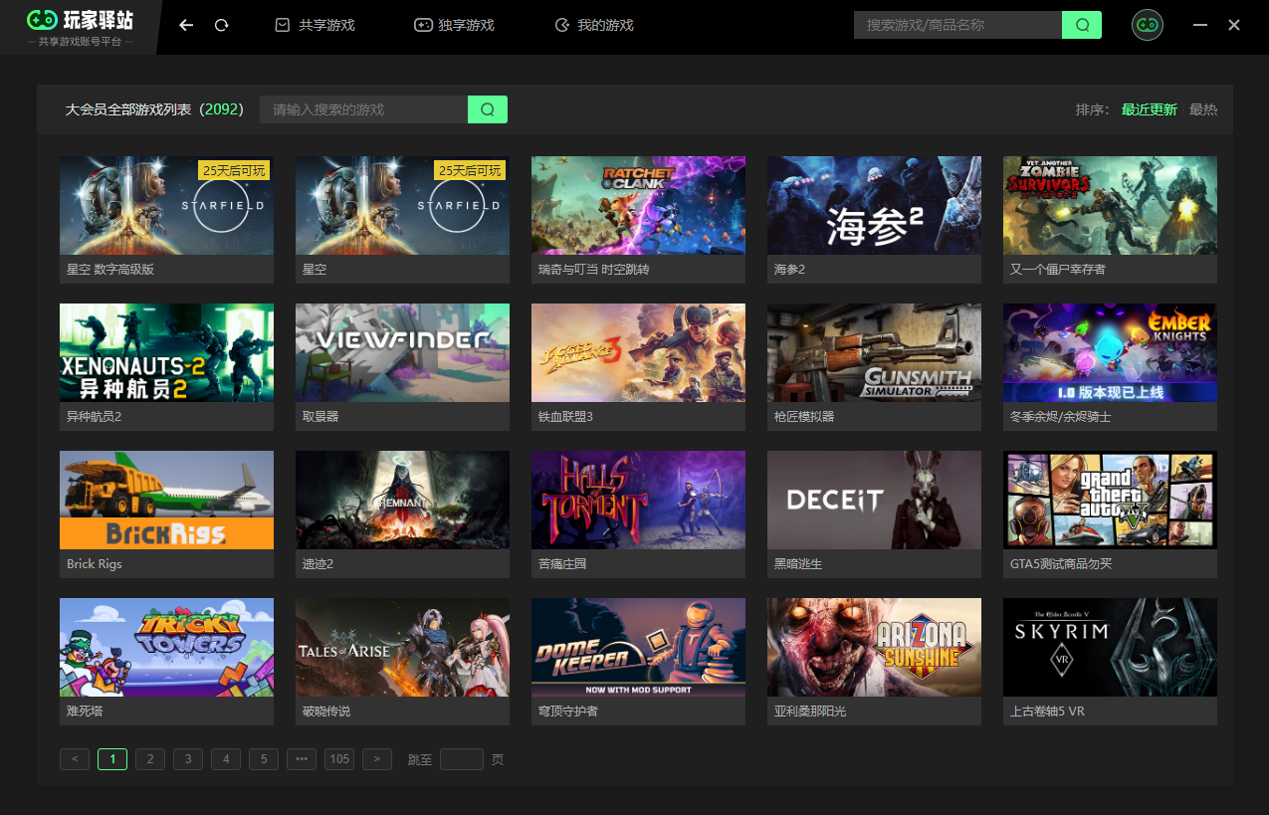Click the 瑞奇与叮当 时空跳转 title
Image resolution: width=1269 pixels, height=815 pixels.
[594, 270]
